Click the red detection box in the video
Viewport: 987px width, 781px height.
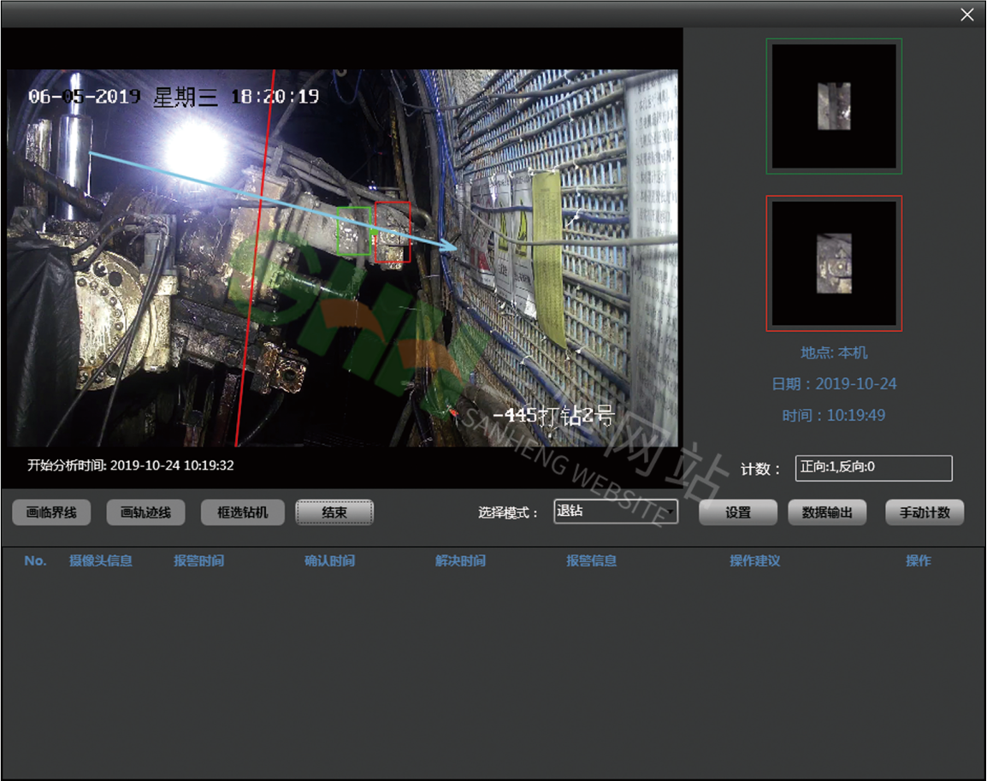[393, 232]
